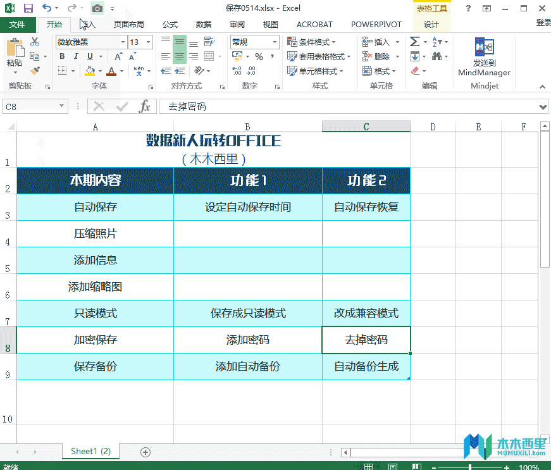Paste using the clipboard 粘贴 button
This screenshot has width=551, height=470.
click(15, 55)
